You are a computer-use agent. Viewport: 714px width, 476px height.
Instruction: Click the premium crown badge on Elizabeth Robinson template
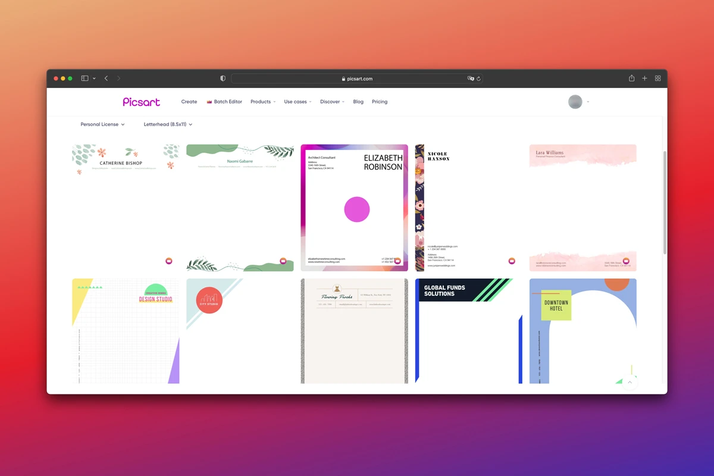(x=397, y=261)
